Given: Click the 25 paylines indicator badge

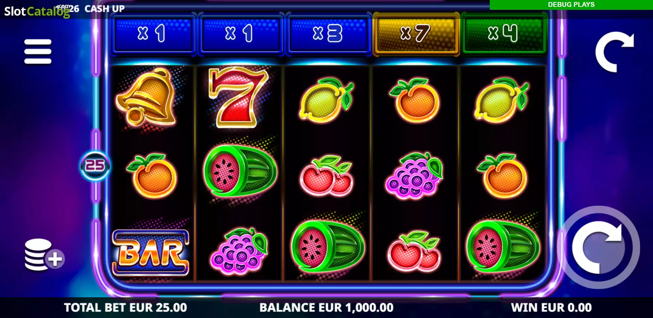Looking at the screenshot, I should pyautogui.click(x=95, y=166).
